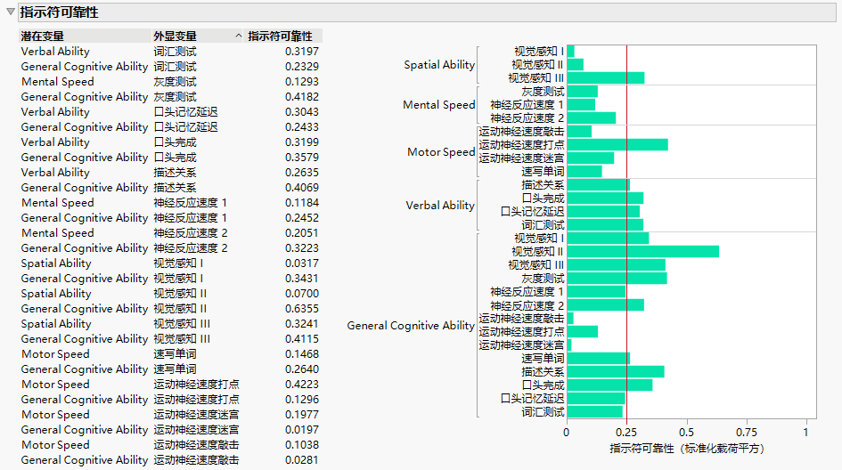Click 速写单词 label under Motor Speed in chart
The image size is (842, 470).
pos(543,172)
